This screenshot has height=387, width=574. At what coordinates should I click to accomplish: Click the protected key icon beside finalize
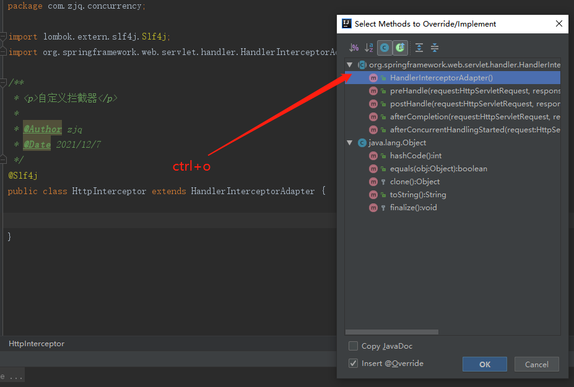383,208
